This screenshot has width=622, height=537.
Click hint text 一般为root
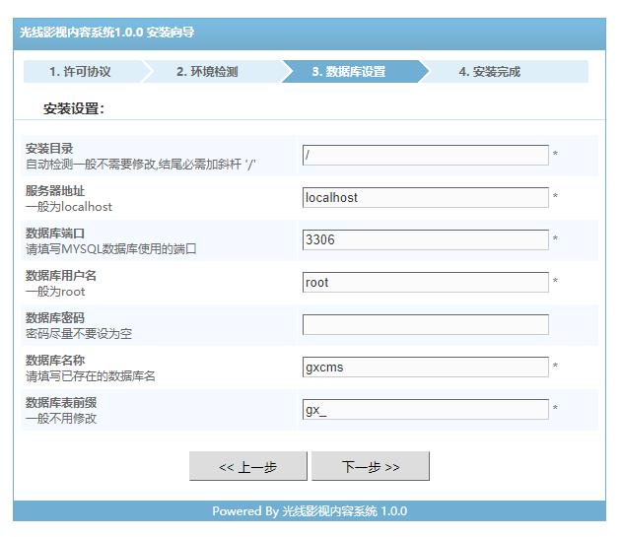[55, 292]
